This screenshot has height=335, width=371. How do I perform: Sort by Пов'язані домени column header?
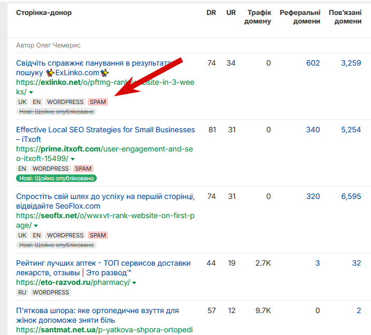point(345,17)
